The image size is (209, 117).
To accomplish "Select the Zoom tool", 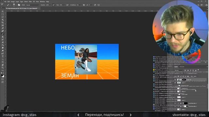I will coord(3,68).
